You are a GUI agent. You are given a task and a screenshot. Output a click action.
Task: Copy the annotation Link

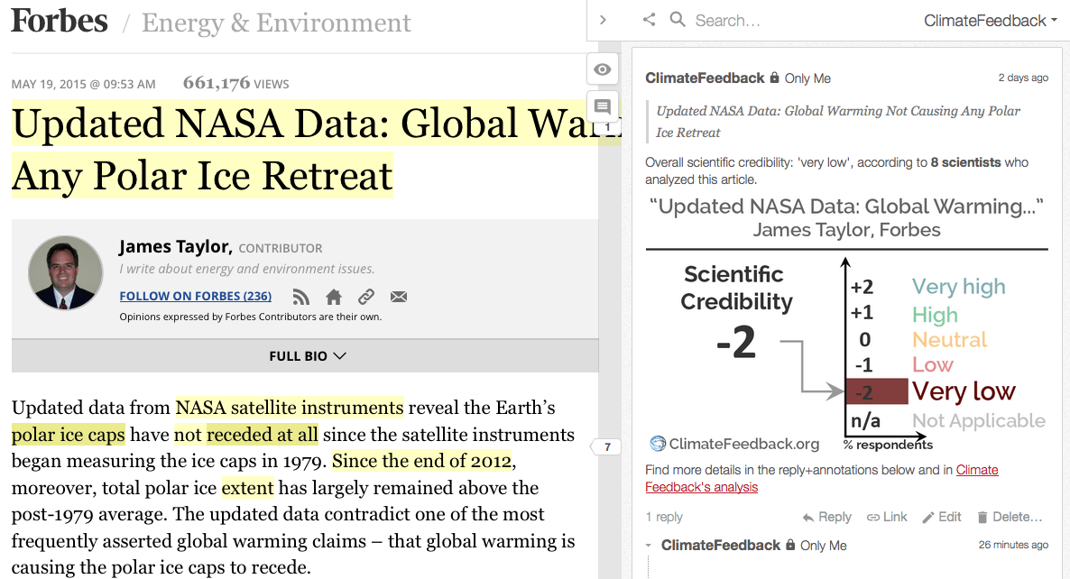point(887,517)
